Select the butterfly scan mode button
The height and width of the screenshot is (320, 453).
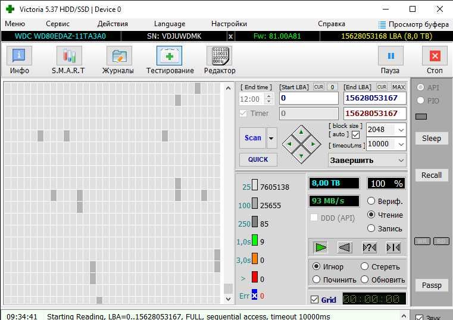tap(393, 247)
